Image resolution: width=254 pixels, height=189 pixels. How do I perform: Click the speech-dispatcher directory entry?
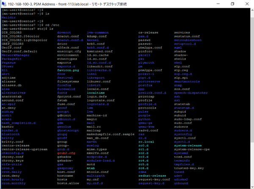pos(191,93)
